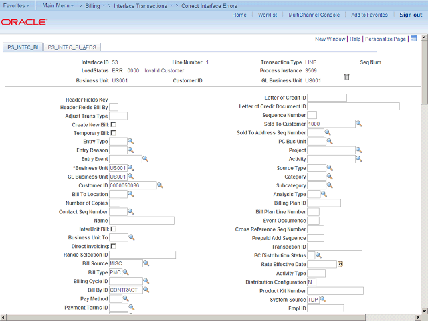Open MultiChannel Console link
Screen dimensions: 428x321
(314, 15)
